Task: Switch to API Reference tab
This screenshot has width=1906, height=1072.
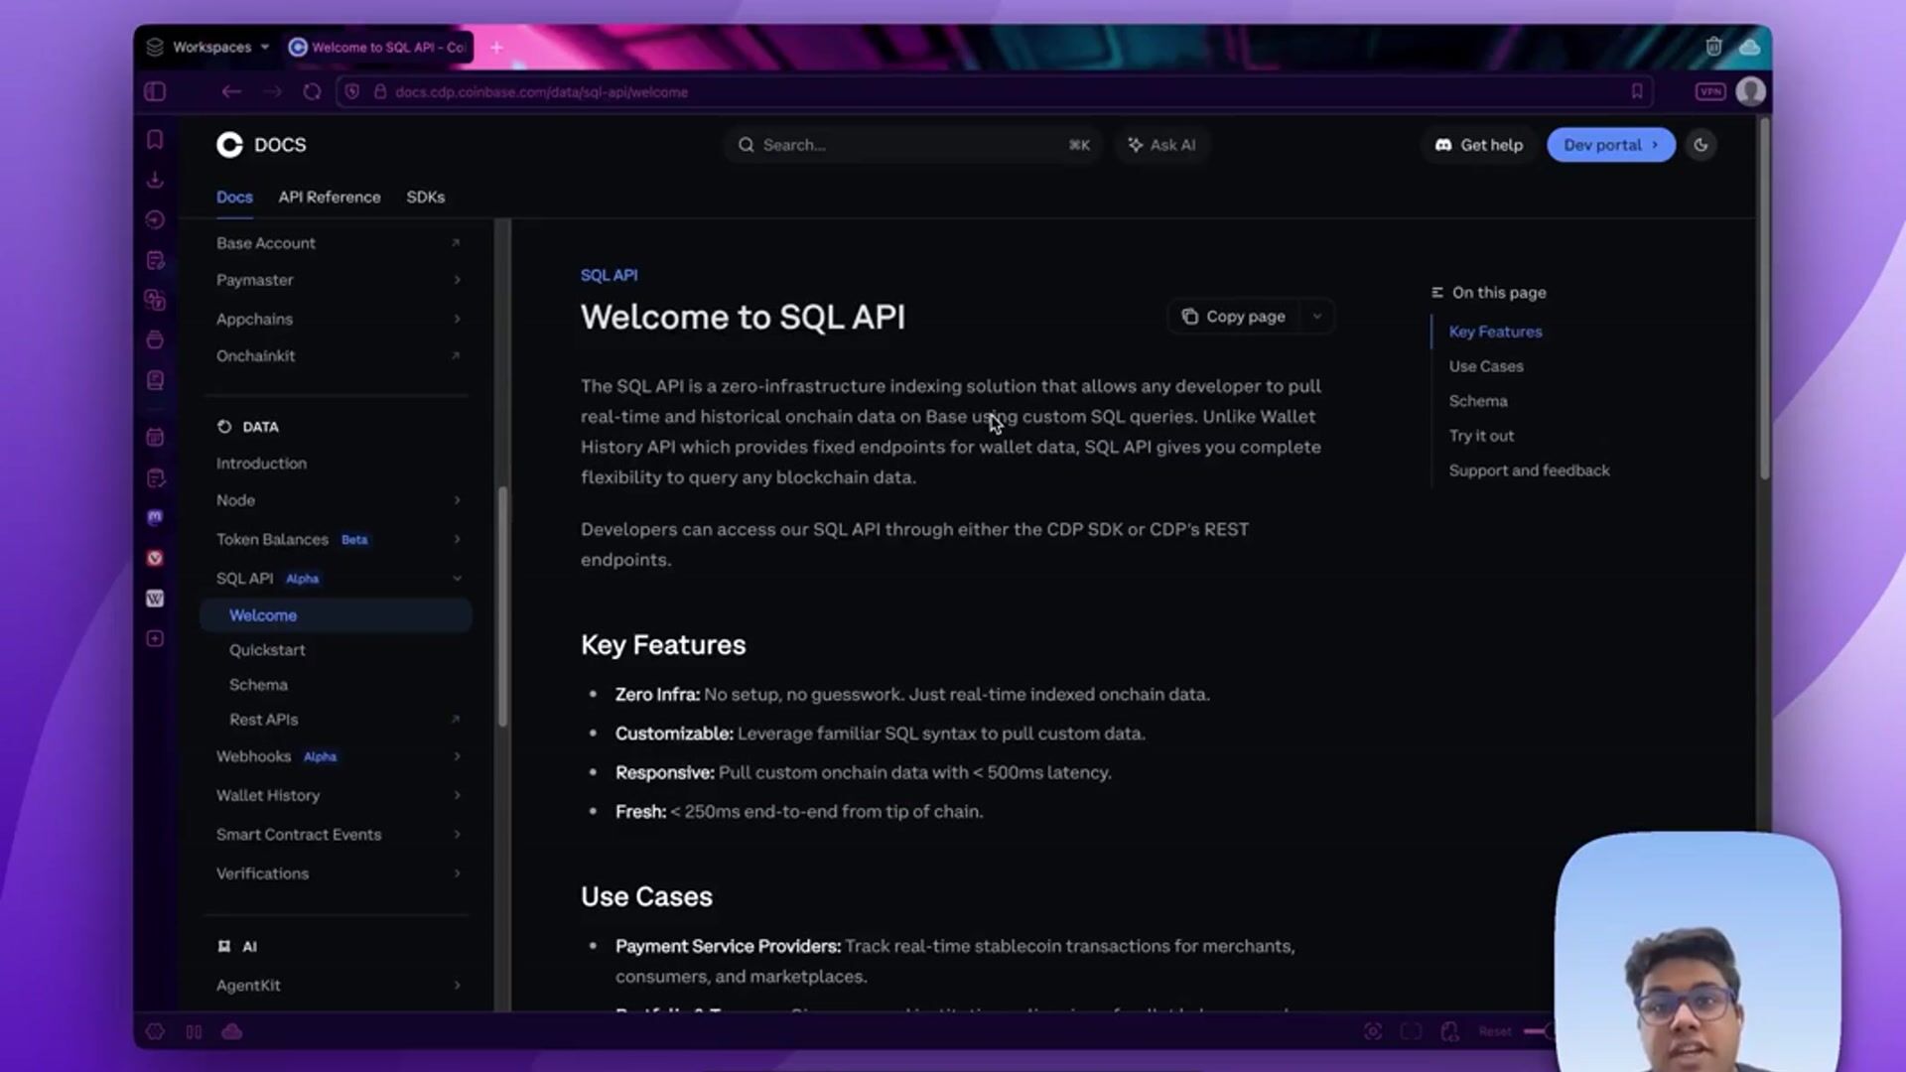Action: pyautogui.click(x=329, y=197)
